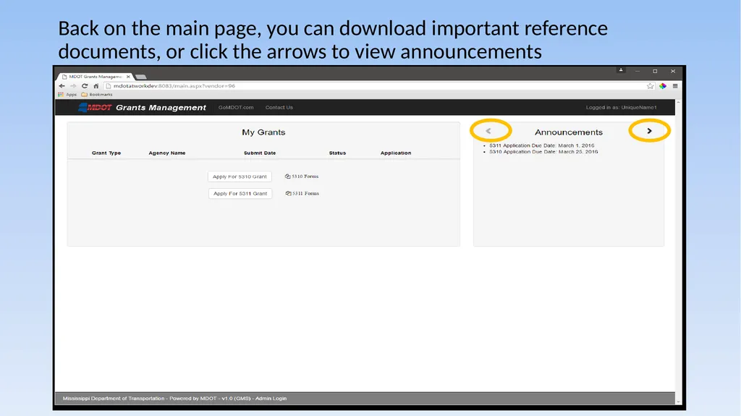Screen dimensions: 741x416
Task: Click Apply For 5310 Grant button
Action: point(240,177)
